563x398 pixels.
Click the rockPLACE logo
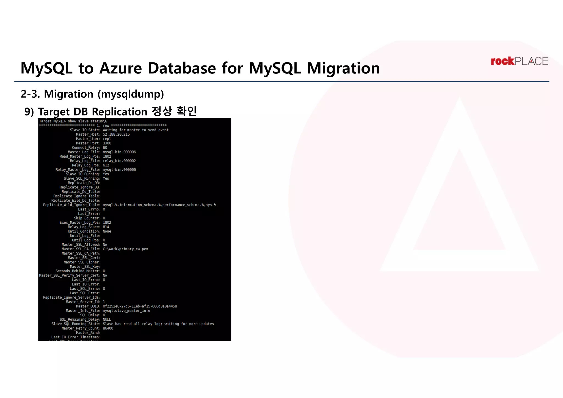[519, 61]
